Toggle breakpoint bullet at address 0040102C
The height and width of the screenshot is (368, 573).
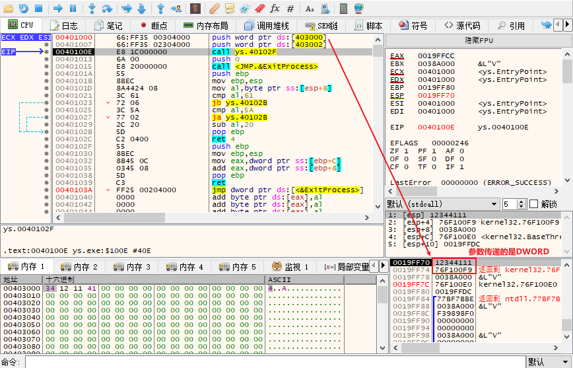[x=46, y=139]
